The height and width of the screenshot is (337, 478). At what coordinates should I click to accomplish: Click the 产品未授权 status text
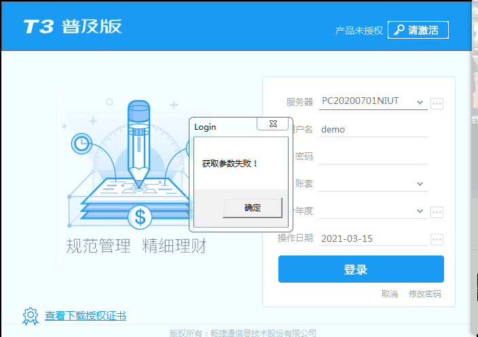tap(358, 31)
